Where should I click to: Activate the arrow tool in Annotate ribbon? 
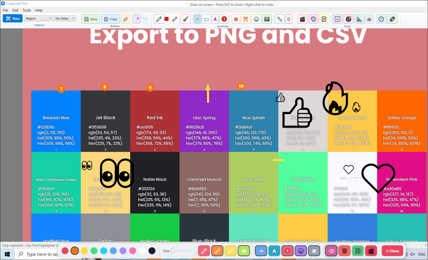pyautogui.click(x=198, y=19)
